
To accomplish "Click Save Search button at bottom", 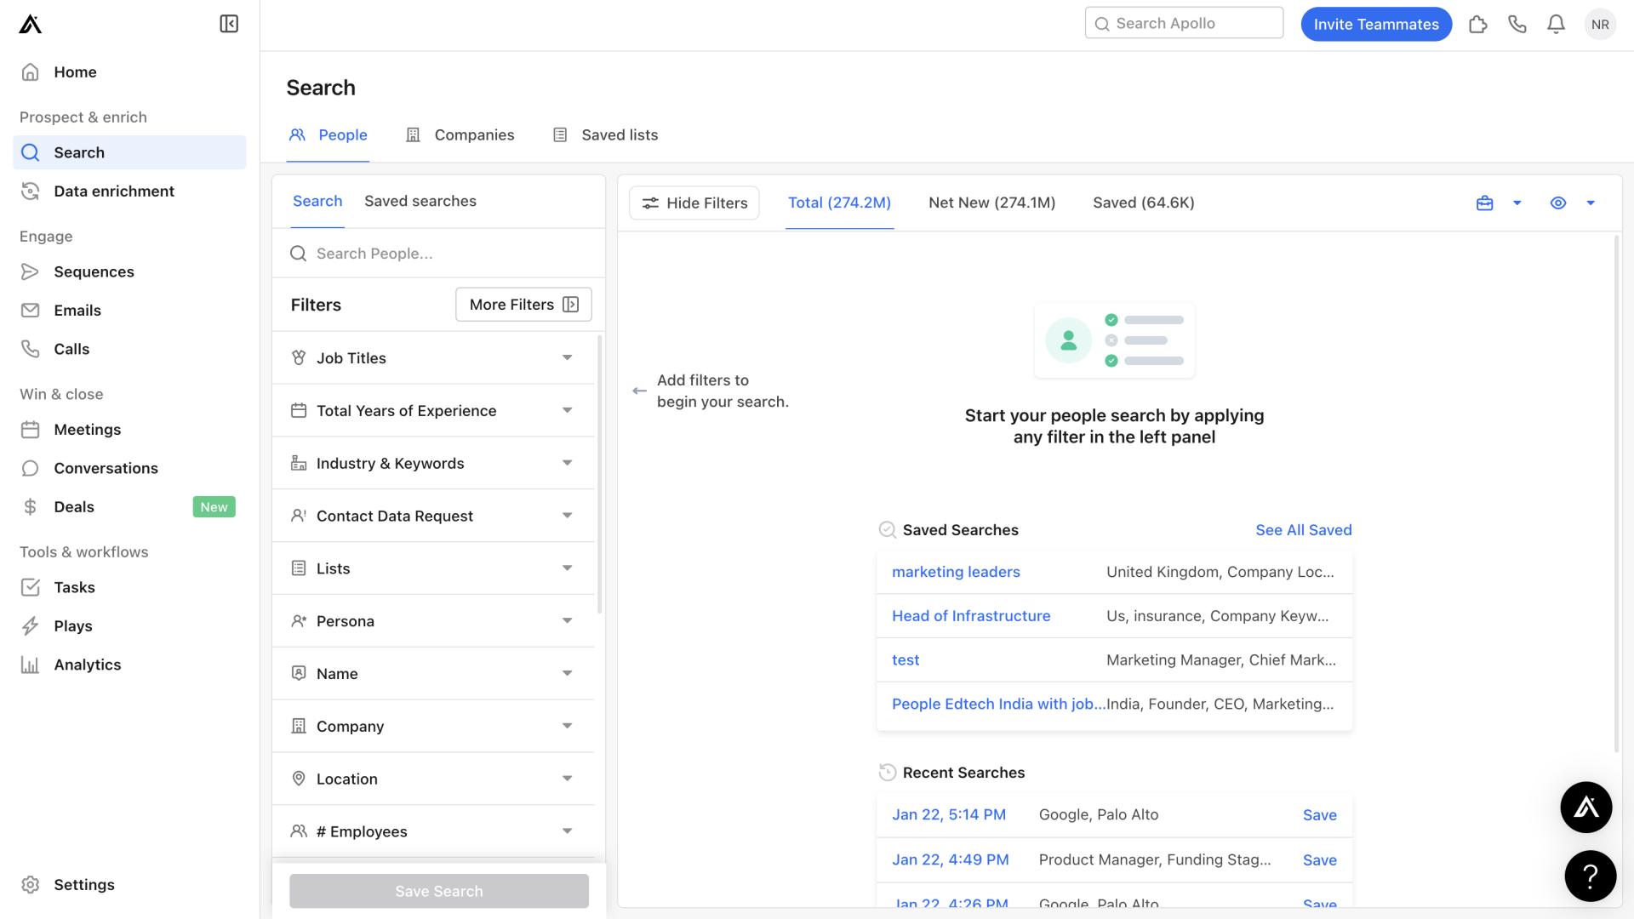I will [x=437, y=890].
